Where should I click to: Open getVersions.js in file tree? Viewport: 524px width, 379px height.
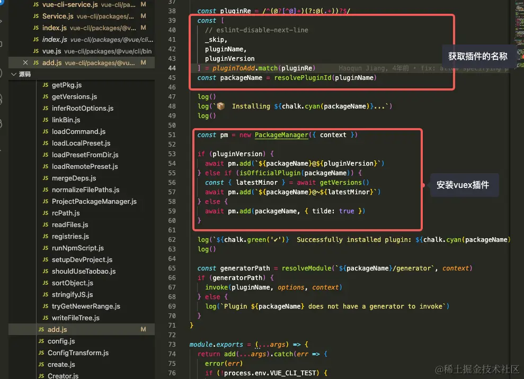pyautogui.click(x=74, y=96)
